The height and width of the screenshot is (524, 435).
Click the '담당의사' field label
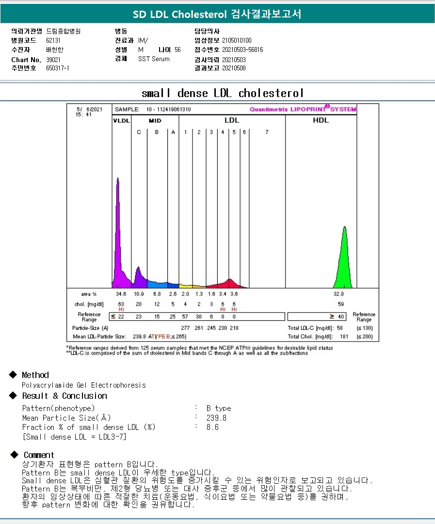[x=207, y=31]
